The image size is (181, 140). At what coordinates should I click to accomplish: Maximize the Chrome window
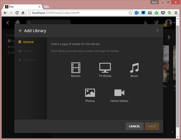pos(168,2)
